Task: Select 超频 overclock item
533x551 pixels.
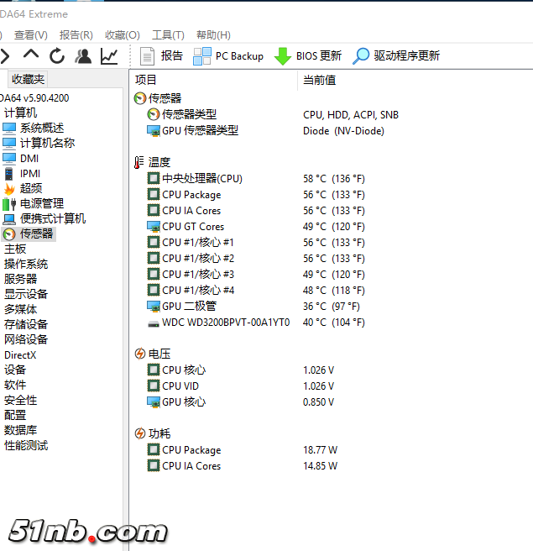Action: (24, 188)
